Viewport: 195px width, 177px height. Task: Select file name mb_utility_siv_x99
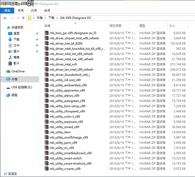tap(62, 148)
